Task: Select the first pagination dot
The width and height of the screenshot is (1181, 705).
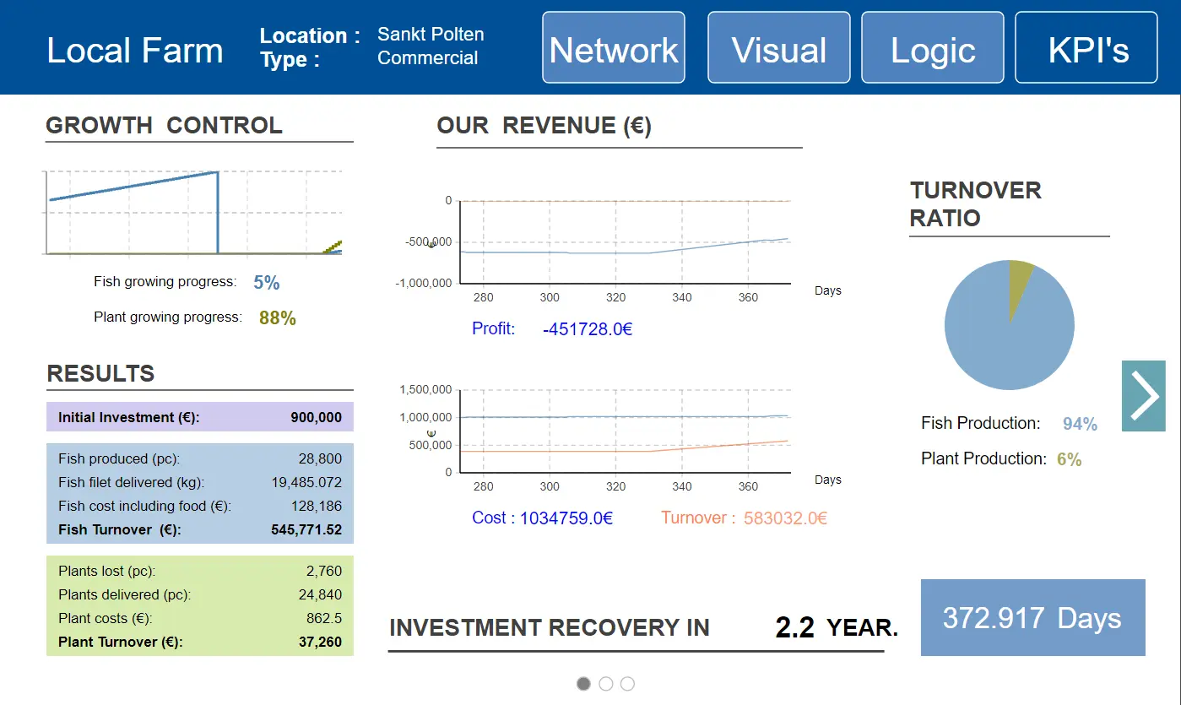Action: coord(583,684)
